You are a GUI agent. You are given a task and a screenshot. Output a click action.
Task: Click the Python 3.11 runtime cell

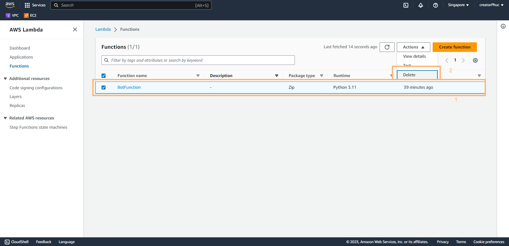point(345,87)
